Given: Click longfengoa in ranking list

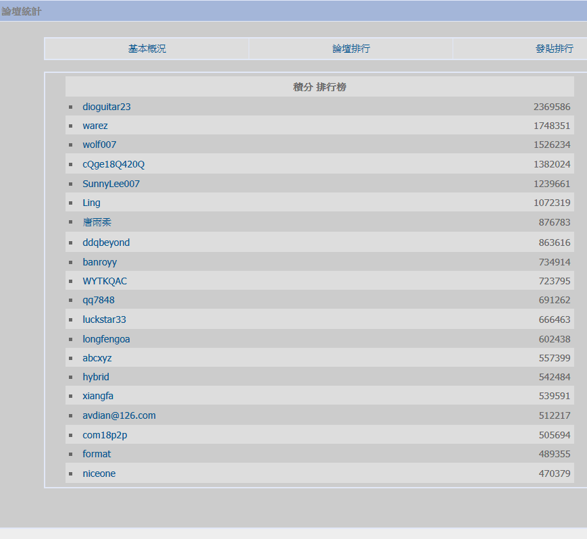Looking at the screenshot, I should click(x=106, y=339).
